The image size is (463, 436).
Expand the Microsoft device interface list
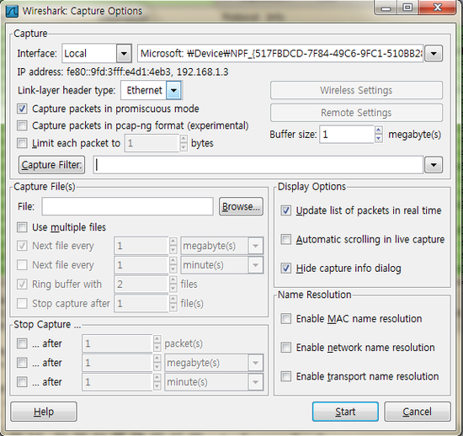434,53
